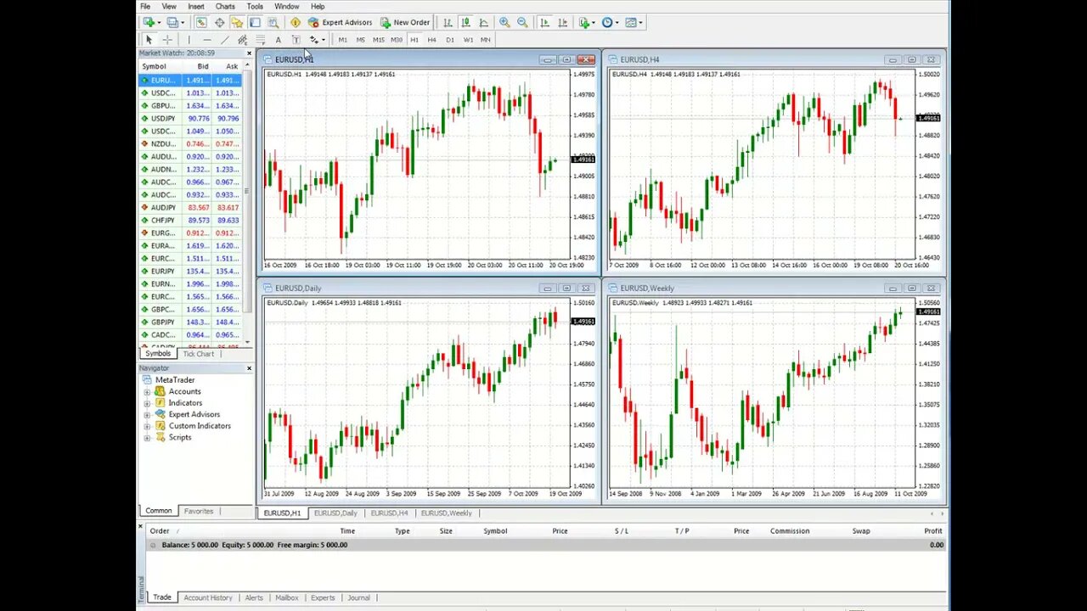Click the Expert Advisors toolbar button
The height and width of the screenshot is (611, 1087).
click(x=339, y=22)
